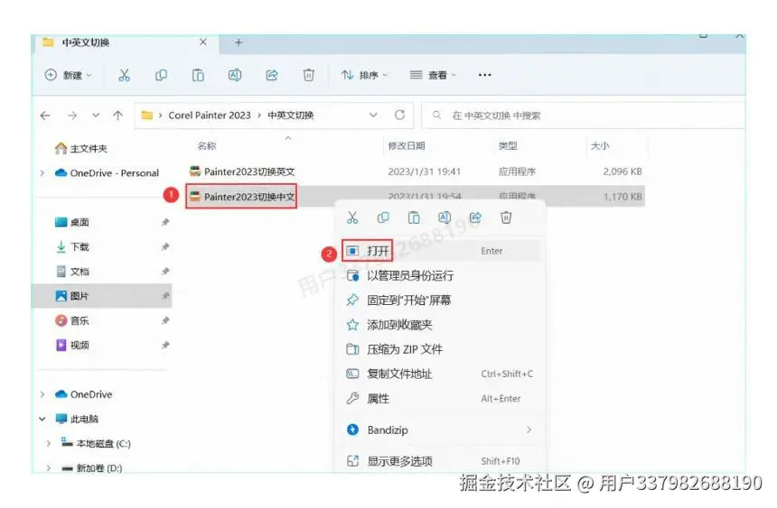Choose 以管理员身份运行

tap(440, 276)
